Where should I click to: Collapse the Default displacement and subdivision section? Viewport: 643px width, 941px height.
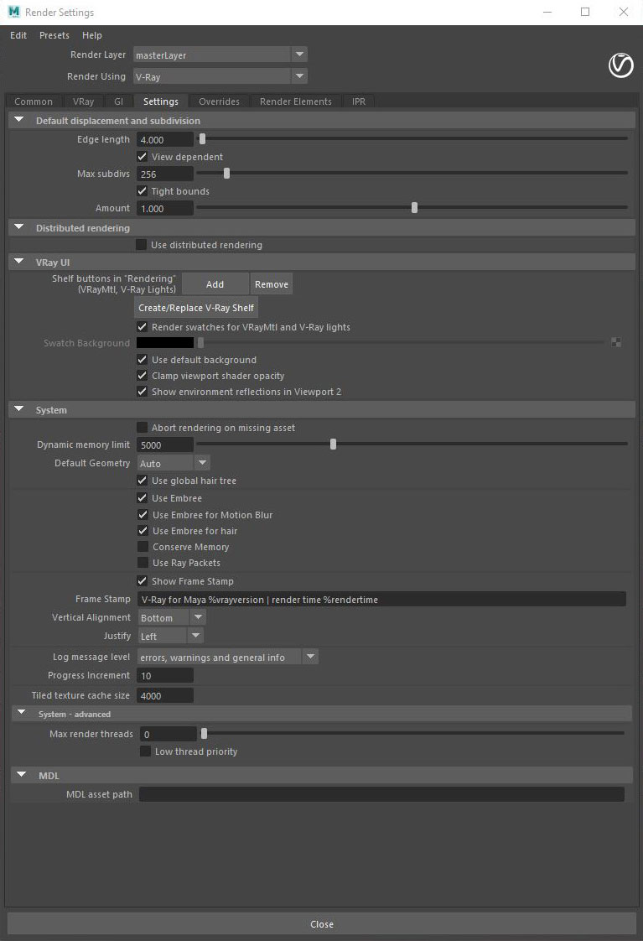click(19, 121)
